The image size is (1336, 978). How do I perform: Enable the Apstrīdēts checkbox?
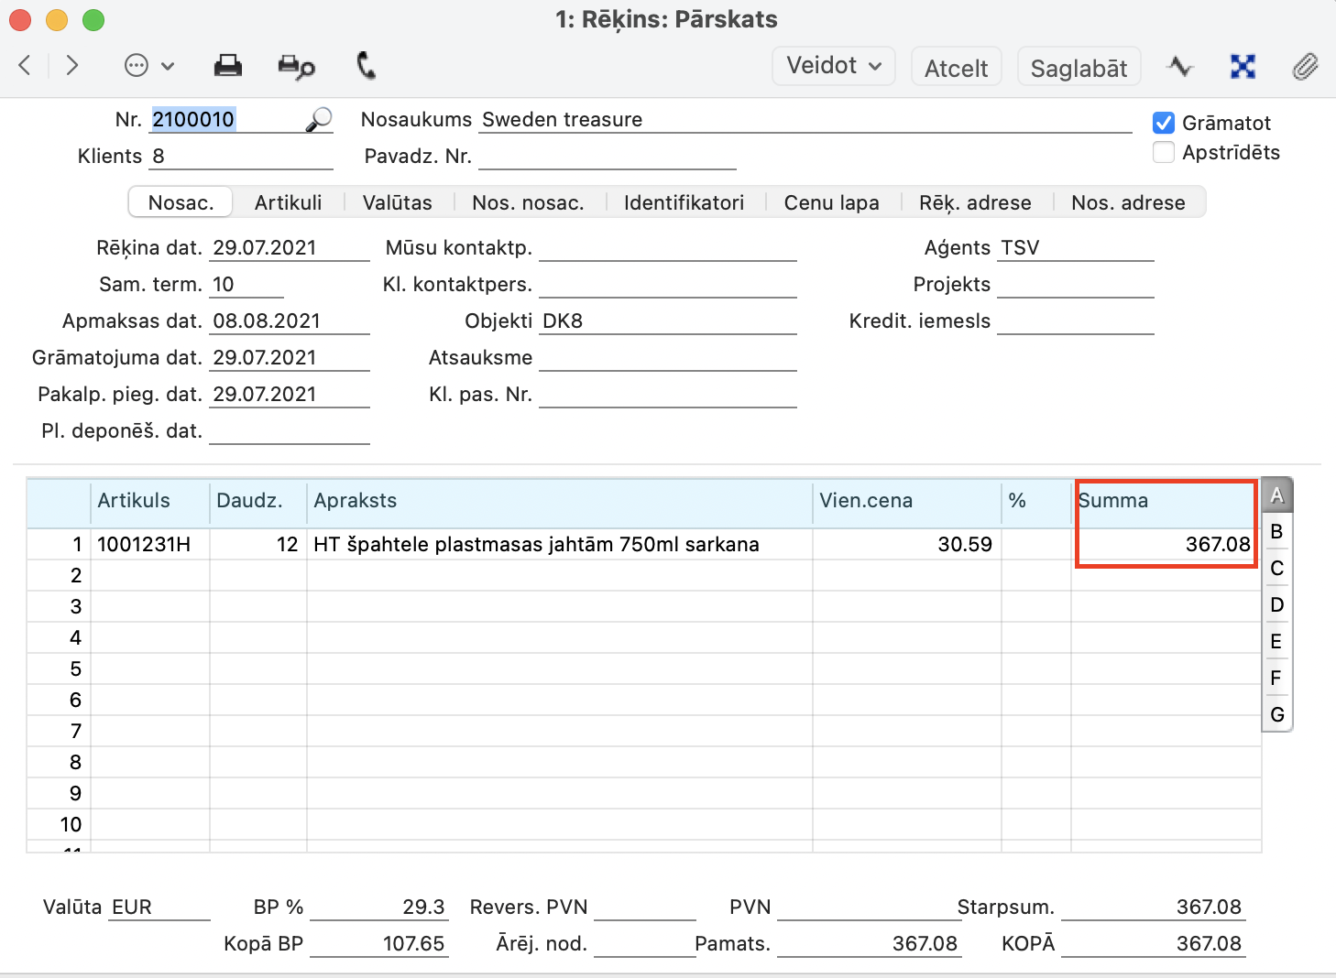click(x=1164, y=152)
